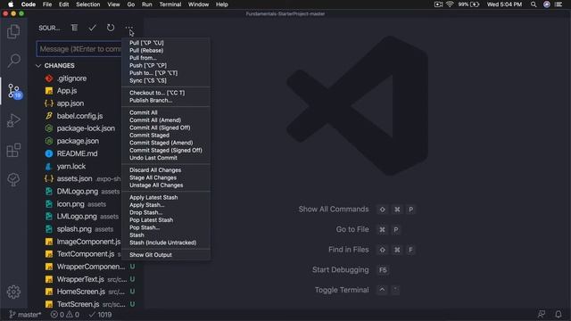The height and width of the screenshot is (321, 571).
Task: Click the commit message input field
Action: [79, 49]
